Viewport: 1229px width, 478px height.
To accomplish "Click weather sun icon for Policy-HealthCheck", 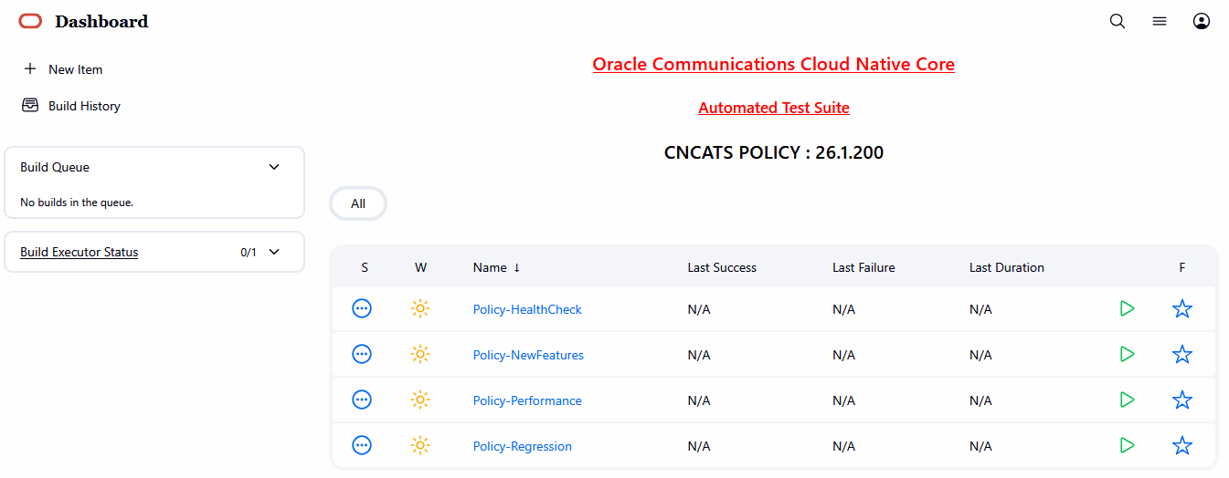I will [420, 308].
